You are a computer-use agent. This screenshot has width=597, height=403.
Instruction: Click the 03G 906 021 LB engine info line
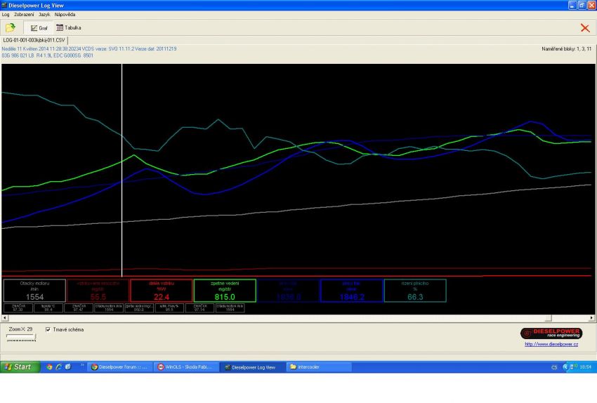[48, 55]
